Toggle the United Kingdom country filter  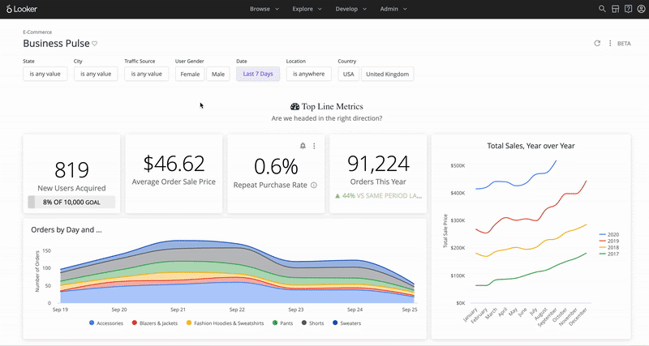pos(388,74)
